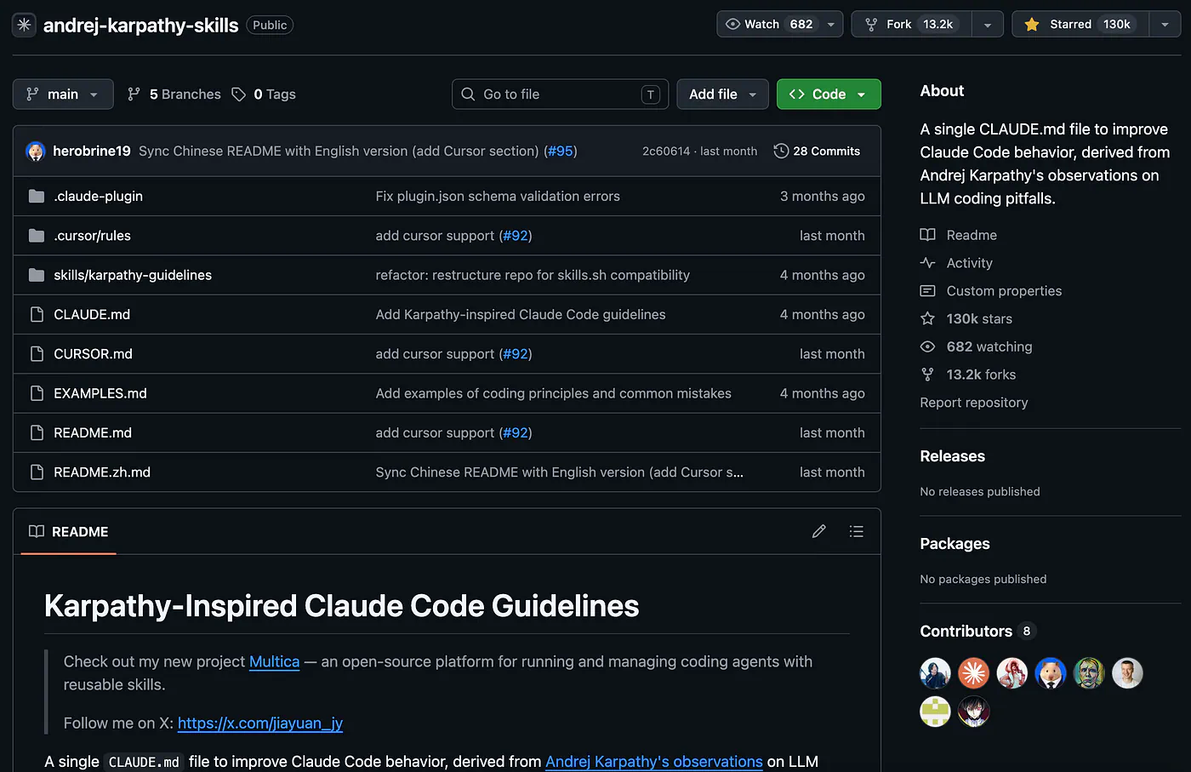Click Report repository link
This screenshot has width=1191, height=772.
974,403
